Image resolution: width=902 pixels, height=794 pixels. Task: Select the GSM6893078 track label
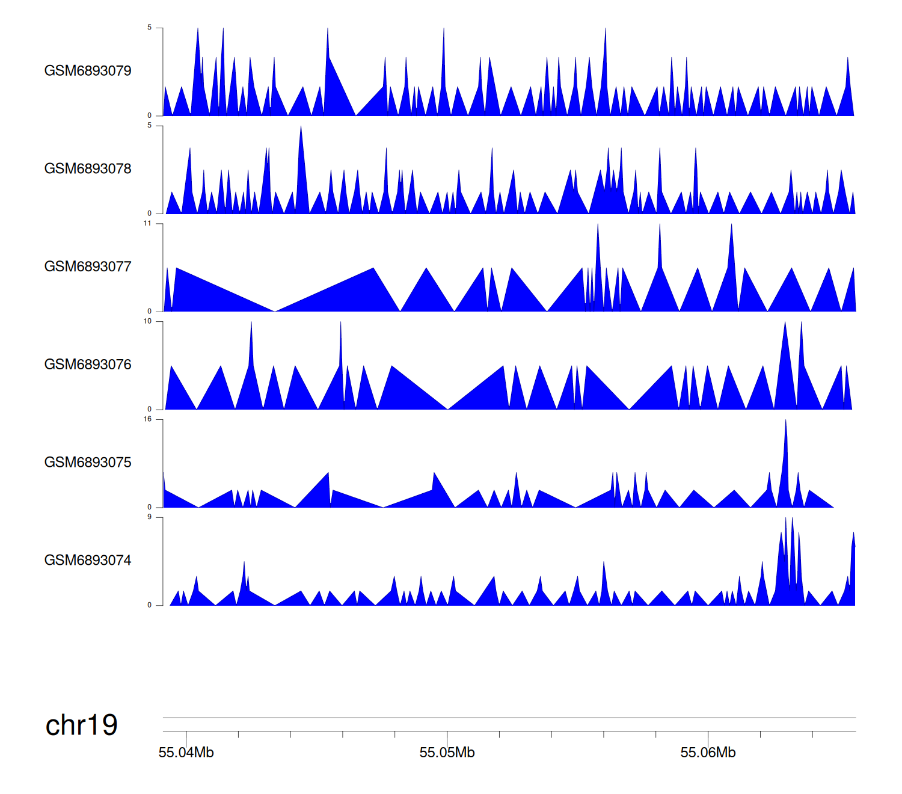pos(88,169)
